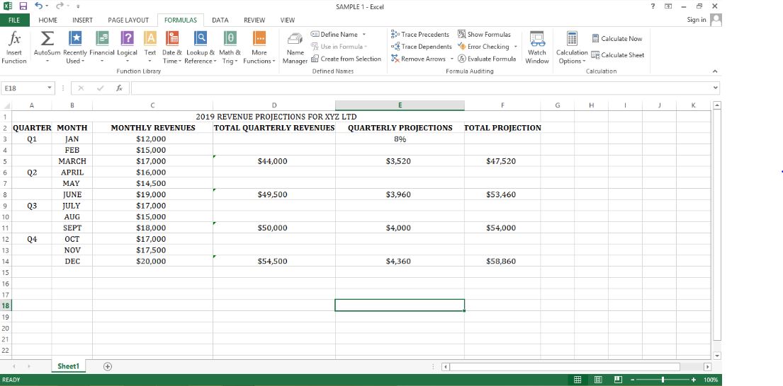Screen dimensions: 783x386
Task: Open the Text functions icon
Action: click(150, 39)
